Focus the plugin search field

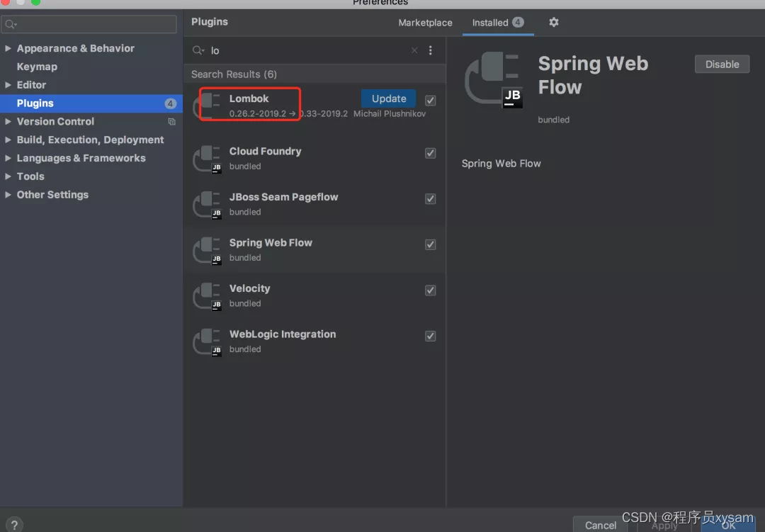(308, 50)
